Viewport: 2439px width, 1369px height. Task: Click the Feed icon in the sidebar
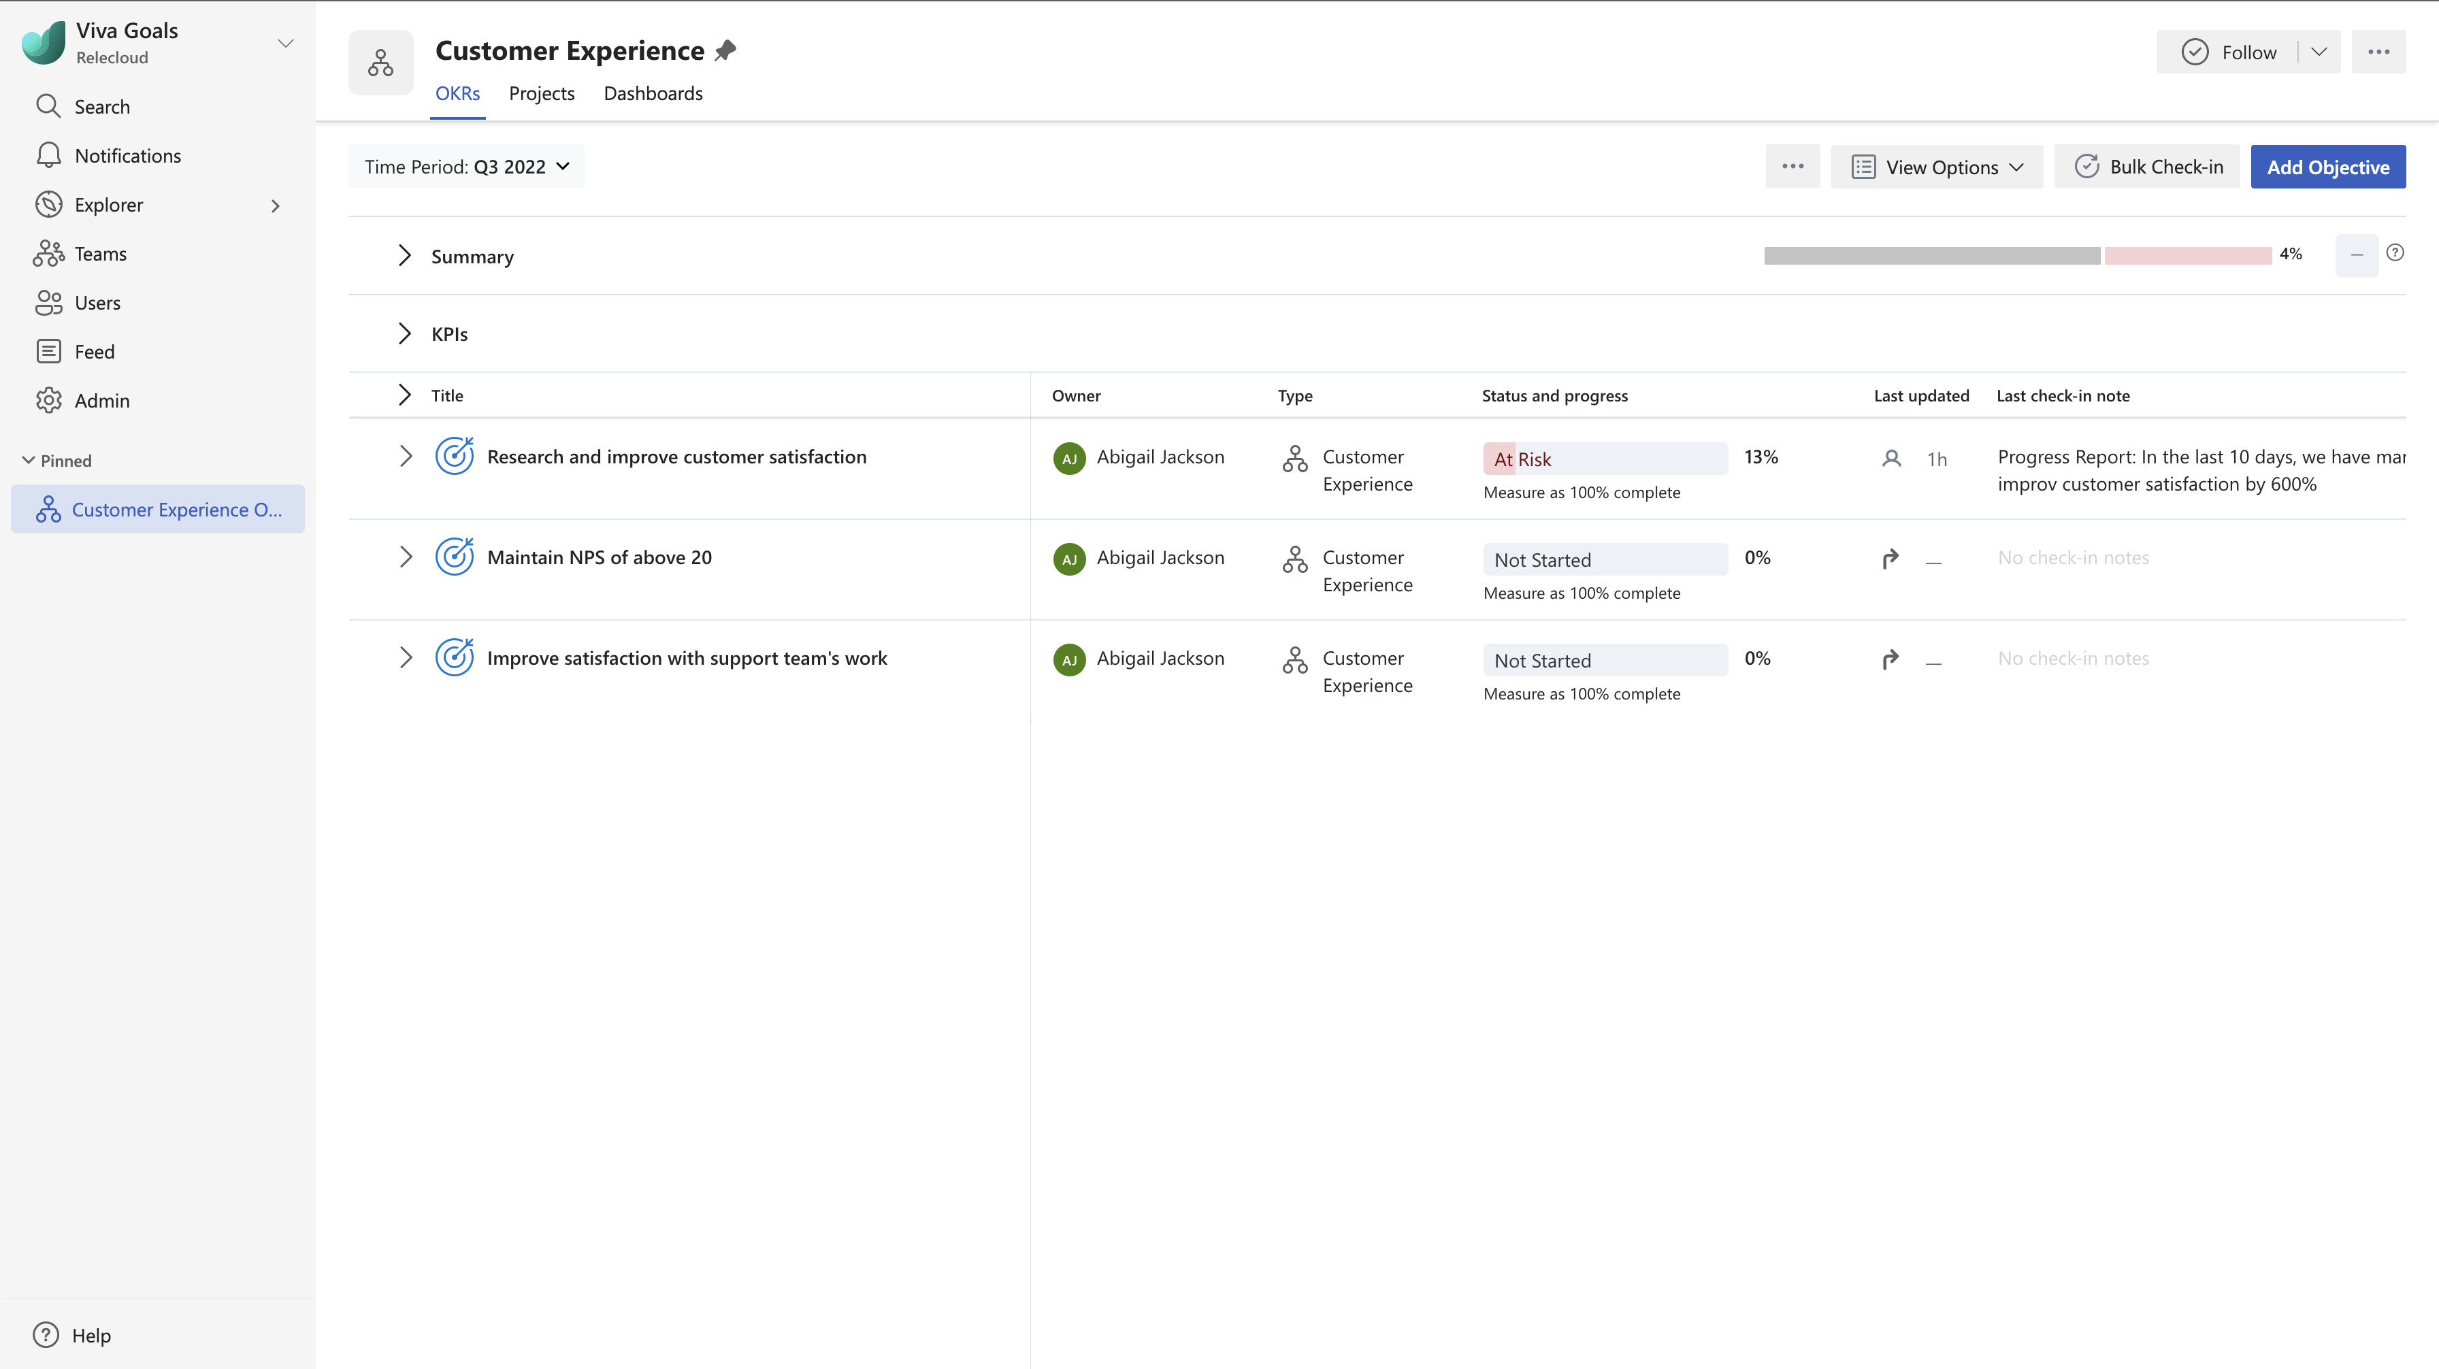point(48,351)
